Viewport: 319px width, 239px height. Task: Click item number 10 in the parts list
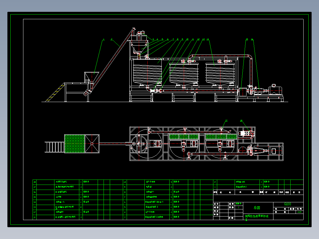point(125,182)
